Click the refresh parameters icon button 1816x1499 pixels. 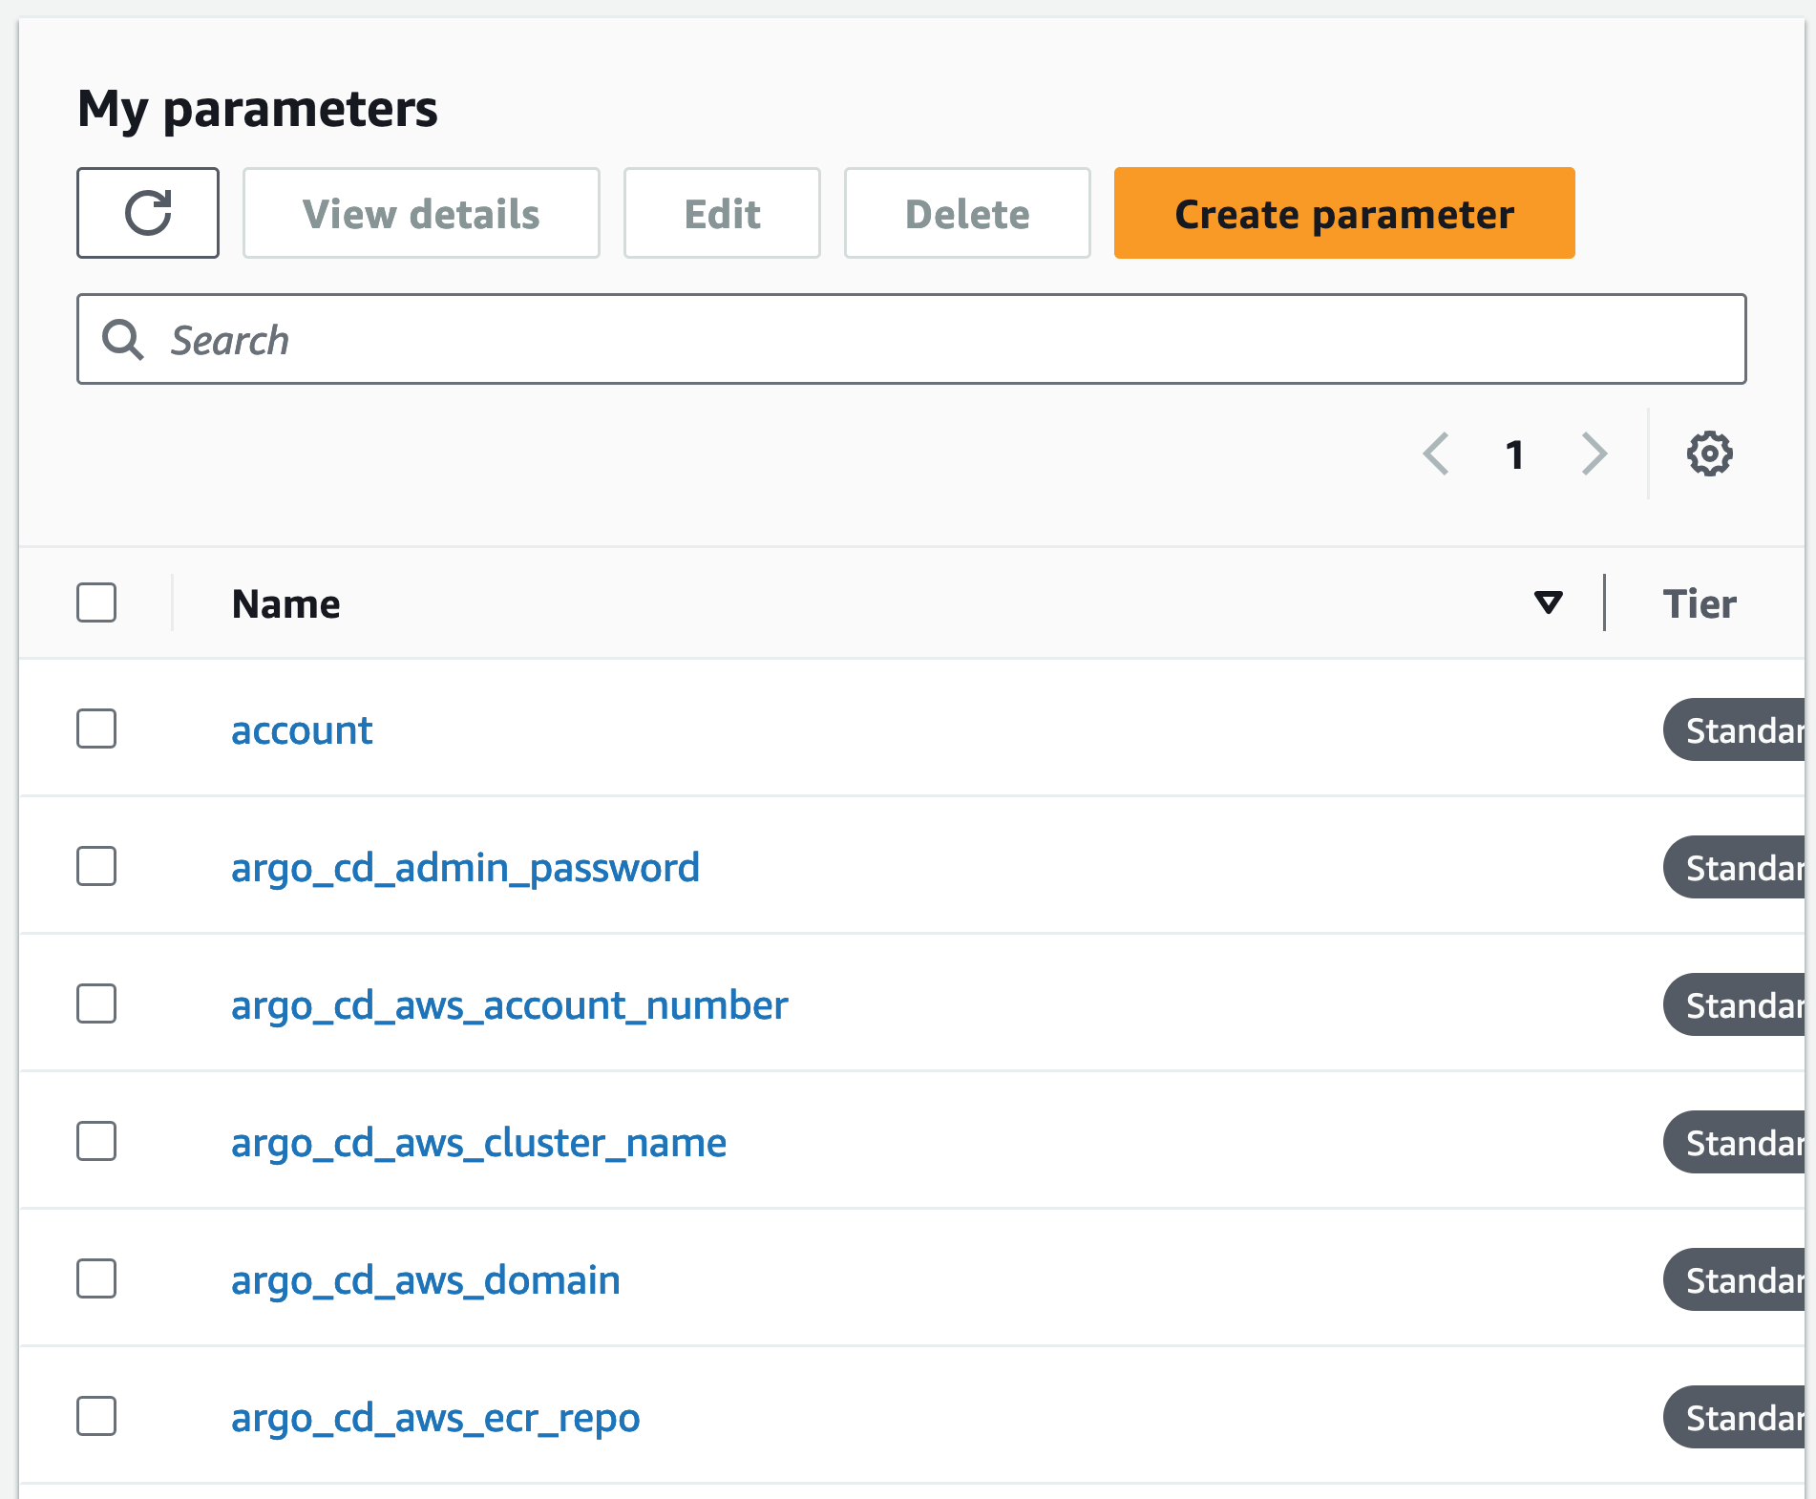148,213
